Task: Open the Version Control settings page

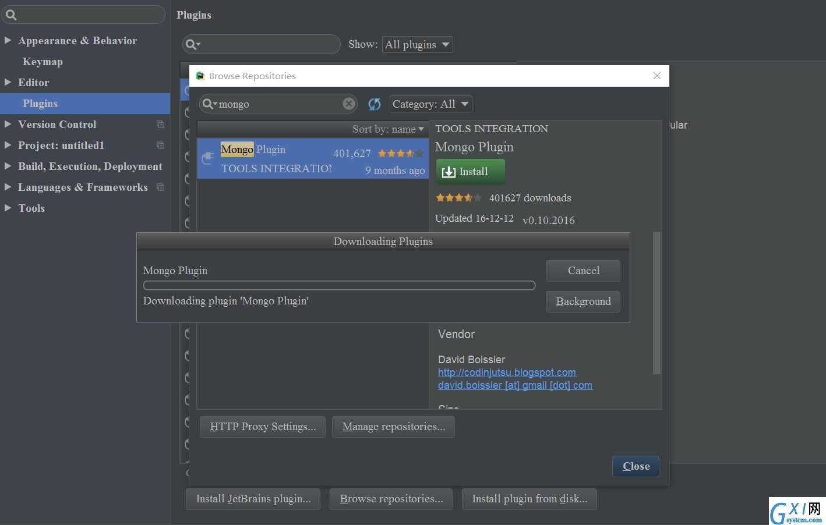Action: (x=57, y=125)
